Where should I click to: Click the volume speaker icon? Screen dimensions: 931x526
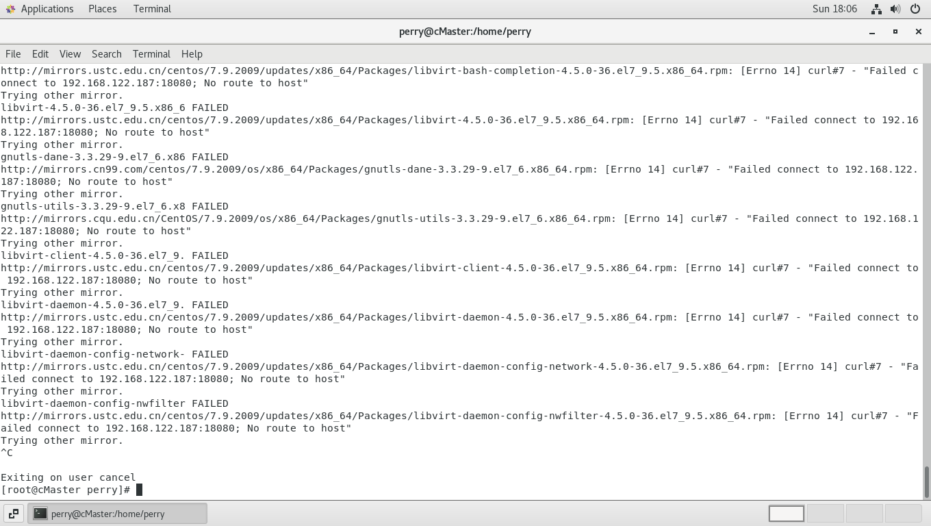(896, 8)
